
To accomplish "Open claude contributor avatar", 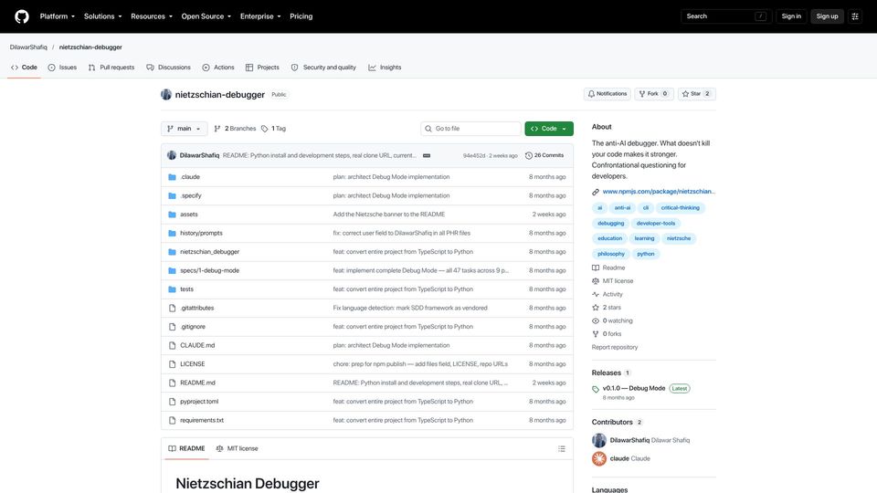I will coord(599,458).
